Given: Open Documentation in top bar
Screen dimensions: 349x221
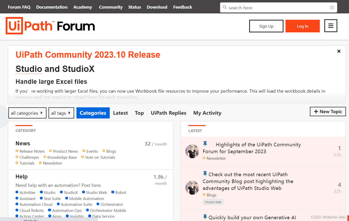Looking at the screenshot, I should pyautogui.click(x=52, y=7).
